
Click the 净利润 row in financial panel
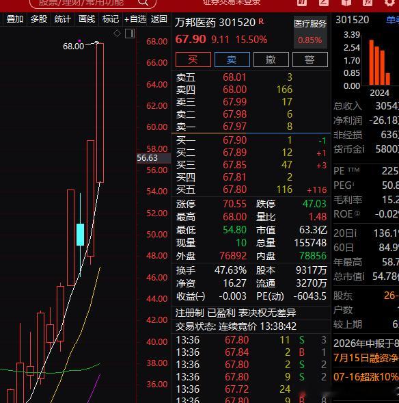click(x=366, y=120)
